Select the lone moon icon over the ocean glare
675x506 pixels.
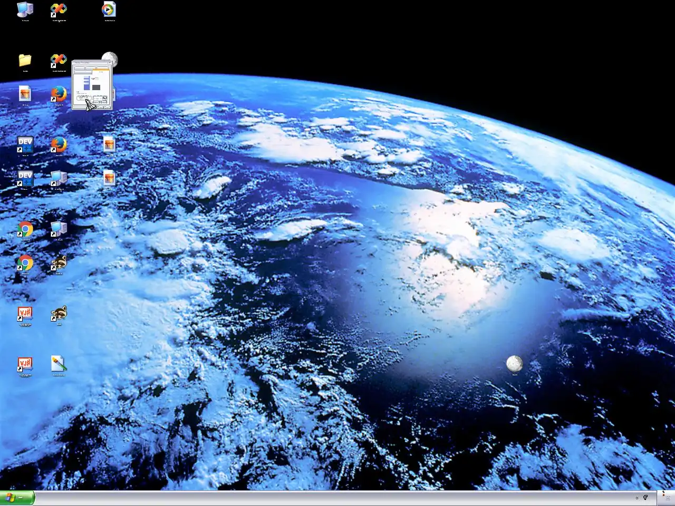pyautogui.click(x=514, y=364)
